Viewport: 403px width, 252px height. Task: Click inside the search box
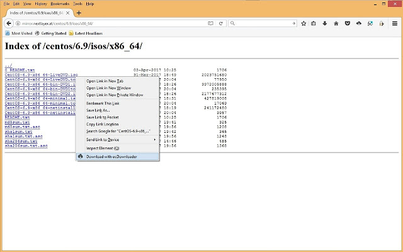point(263,23)
